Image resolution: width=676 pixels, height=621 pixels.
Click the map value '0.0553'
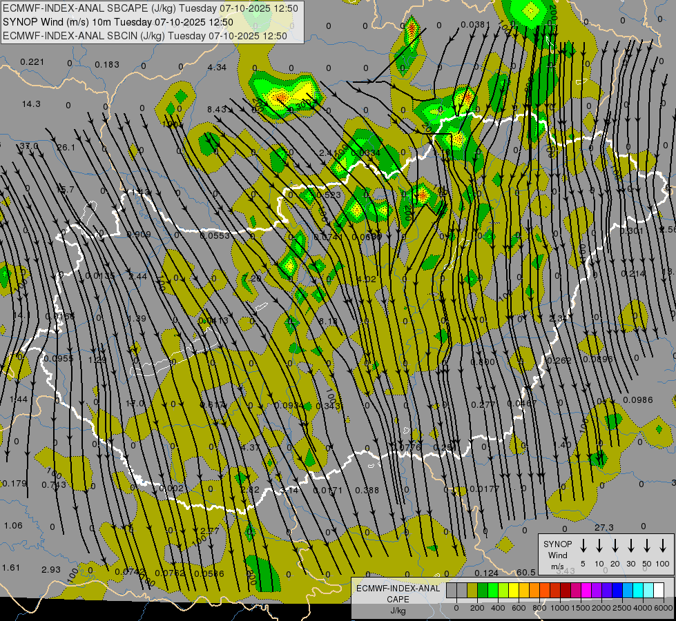click(215, 235)
